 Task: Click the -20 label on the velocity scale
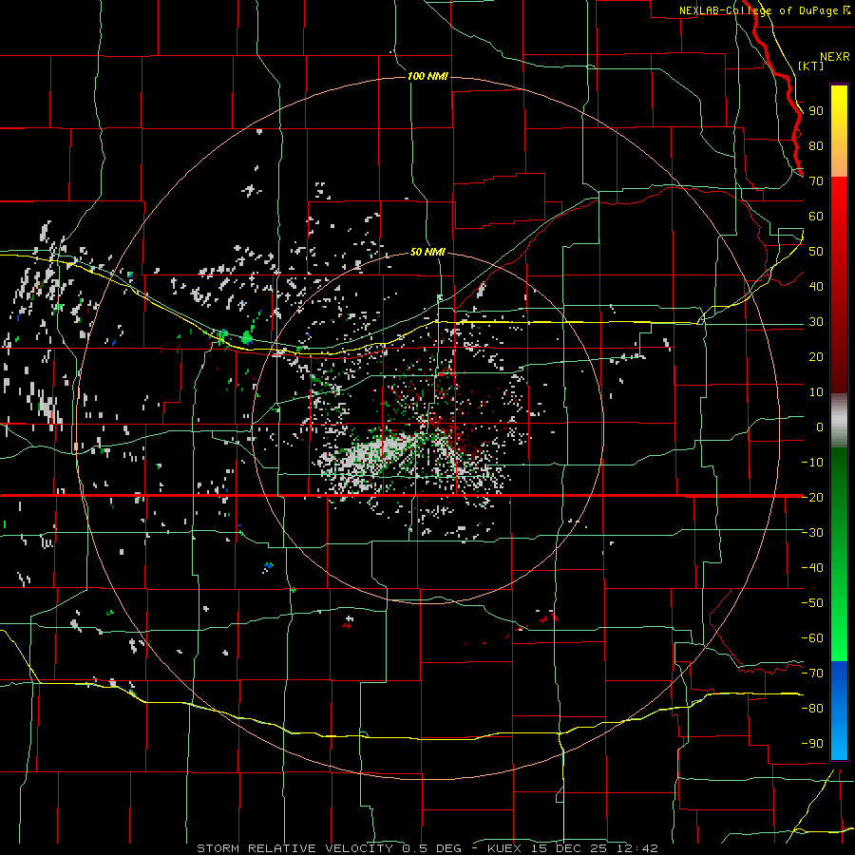812,498
